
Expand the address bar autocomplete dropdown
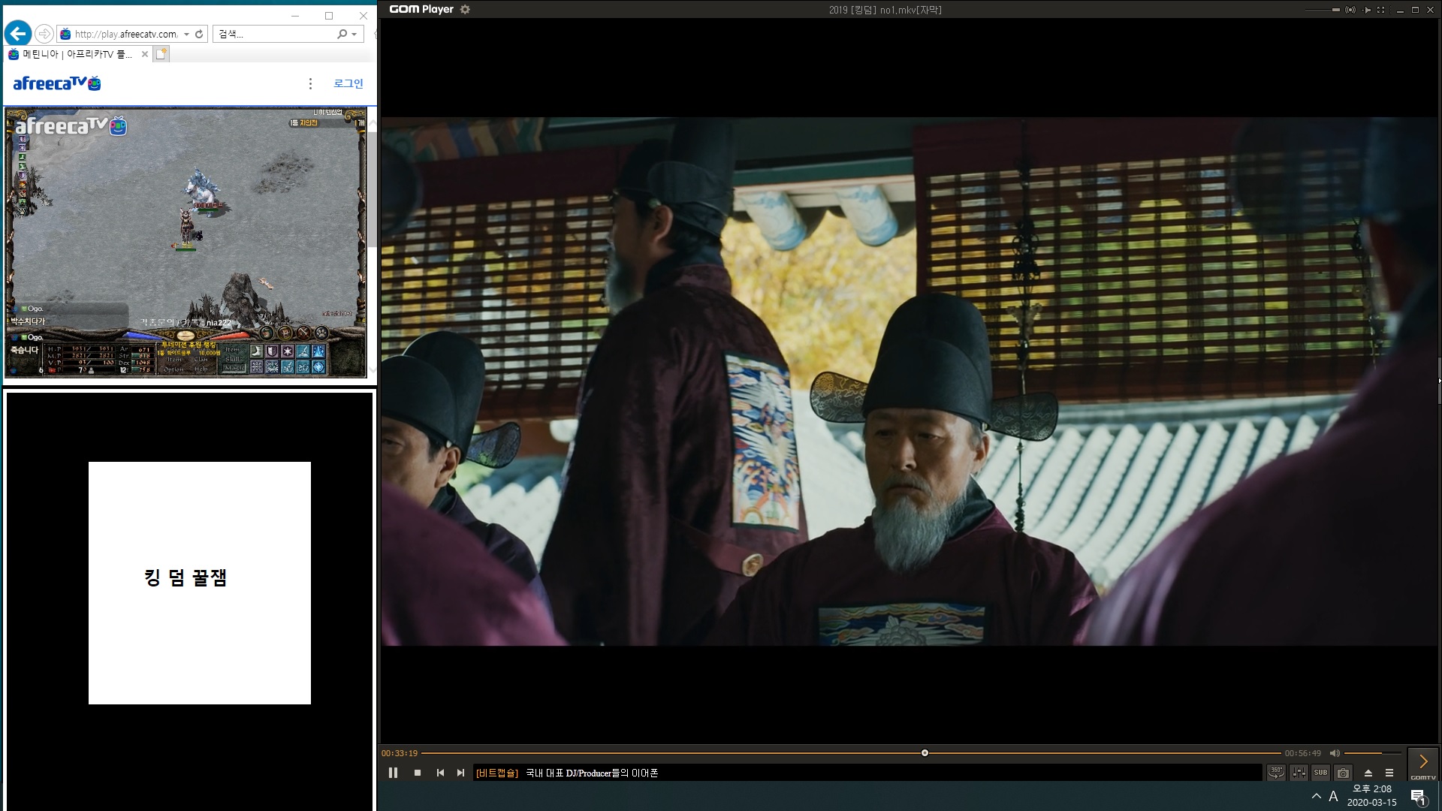coord(186,35)
